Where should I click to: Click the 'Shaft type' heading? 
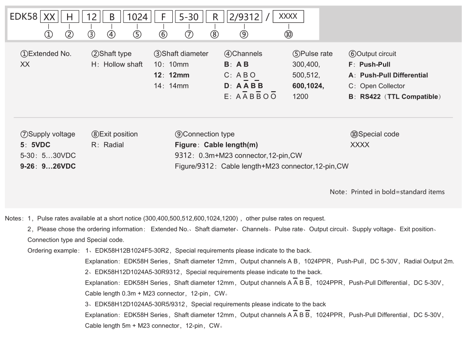pos(111,54)
